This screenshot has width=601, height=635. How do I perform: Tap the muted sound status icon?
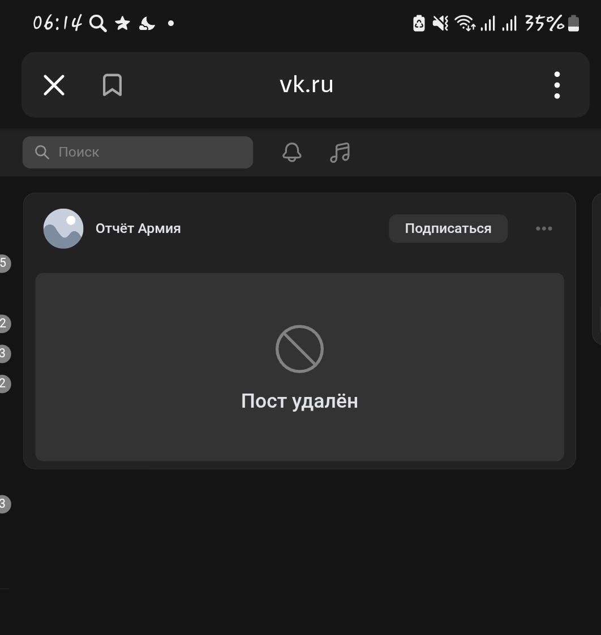click(440, 23)
